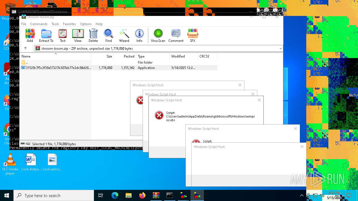Screen dimensions: 358x201
Task: Click the Extract To toolbar icon
Action: click(46, 35)
